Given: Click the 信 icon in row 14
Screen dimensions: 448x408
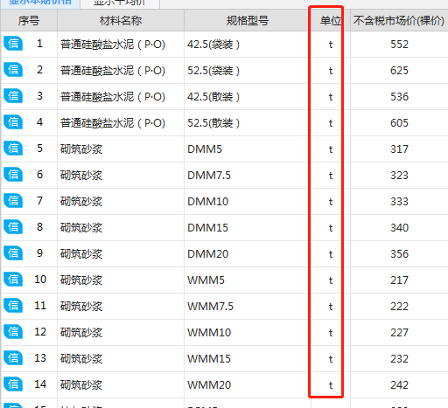Looking at the screenshot, I should (13, 384).
